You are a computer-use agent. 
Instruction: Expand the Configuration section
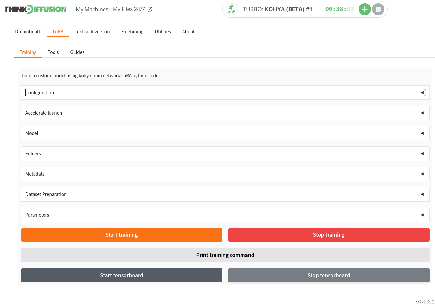pos(225,92)
